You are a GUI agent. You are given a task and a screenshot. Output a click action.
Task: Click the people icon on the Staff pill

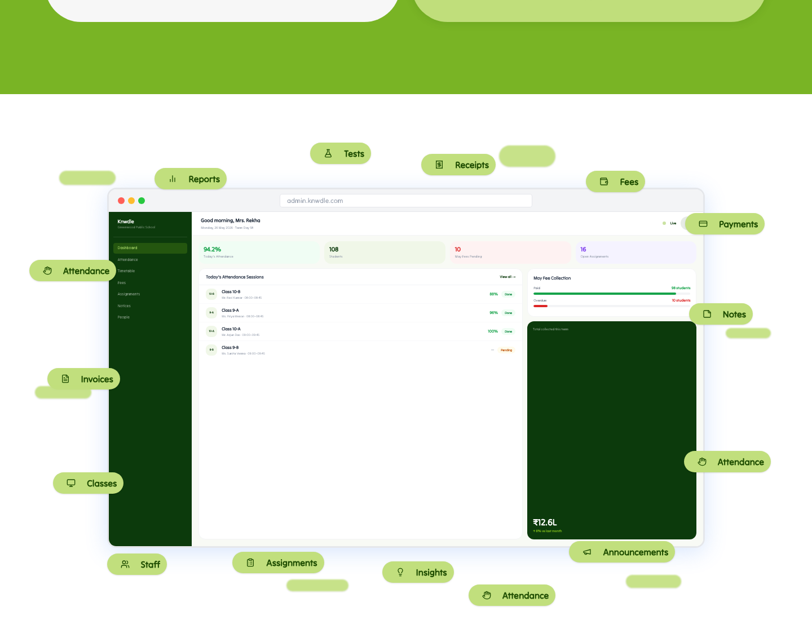[125, 564]
